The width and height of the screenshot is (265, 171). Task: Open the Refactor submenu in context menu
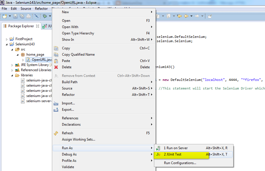tap(104, 95)
